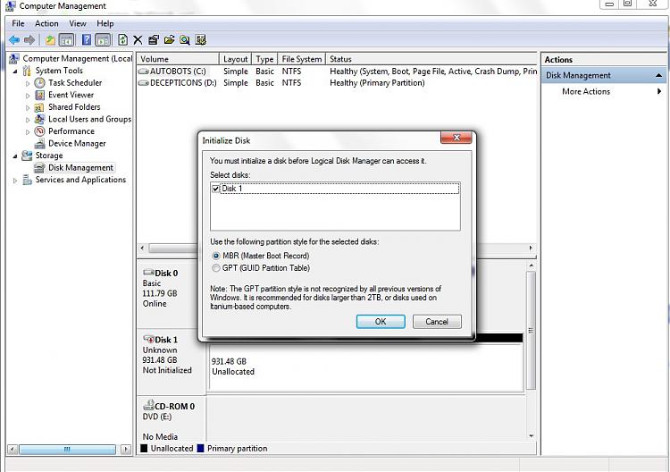Click the gray Forward arrow in toolbar
This screenshot has width=670, height=472.
tap(29, 40)
